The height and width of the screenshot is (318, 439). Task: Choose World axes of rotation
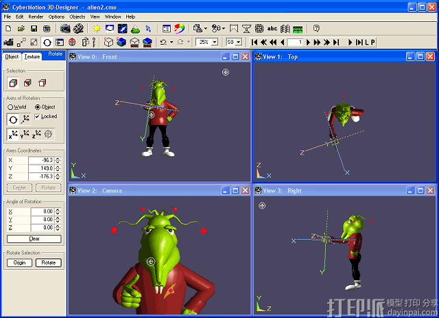[x=16, y=107]
